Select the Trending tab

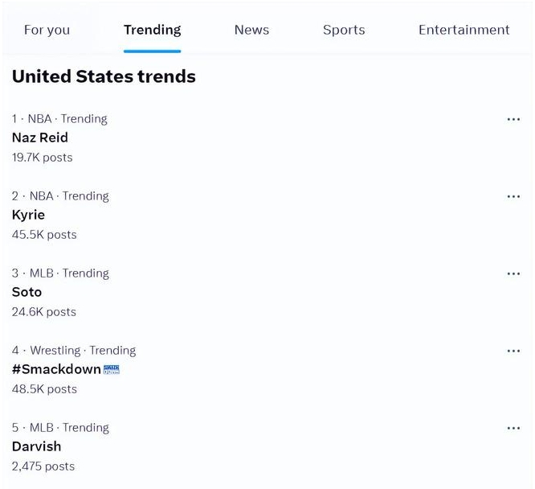tap(152, 30)
